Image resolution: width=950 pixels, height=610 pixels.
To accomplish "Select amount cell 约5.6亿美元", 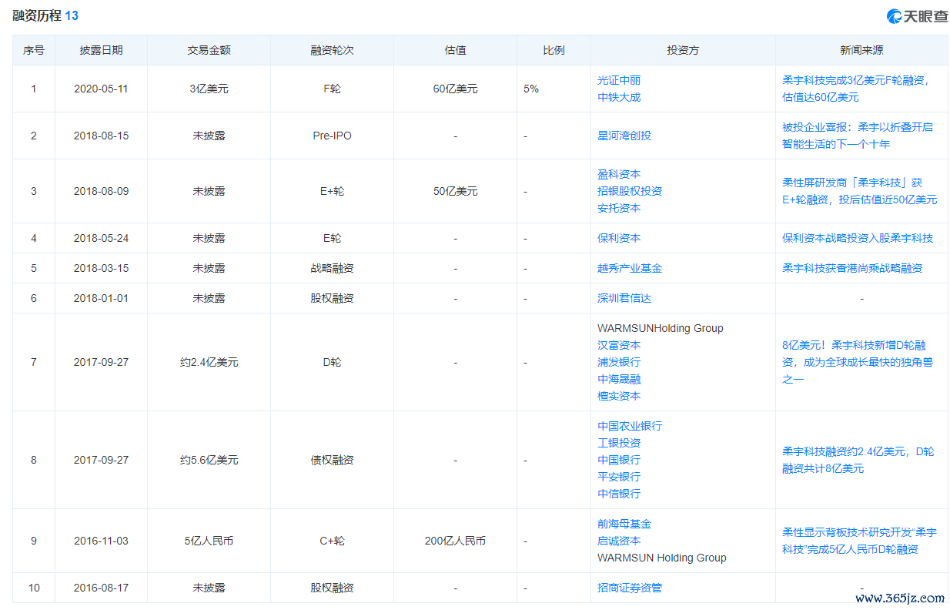I will click(x=209, y=460).
